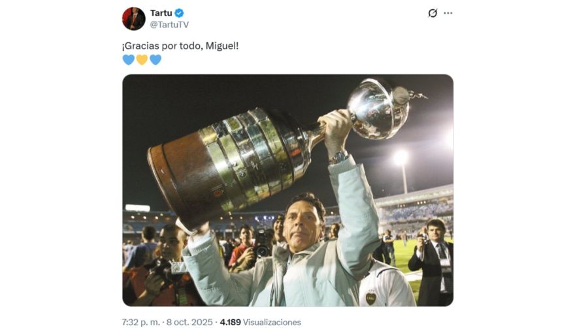The height and width of the screenshot is (329, 588).
Task: Click the Boca Juniors crest on white shirt
Action: (370, 298)
